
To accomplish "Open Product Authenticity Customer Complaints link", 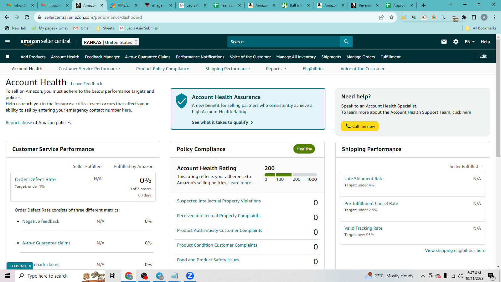I will point(220,230).
